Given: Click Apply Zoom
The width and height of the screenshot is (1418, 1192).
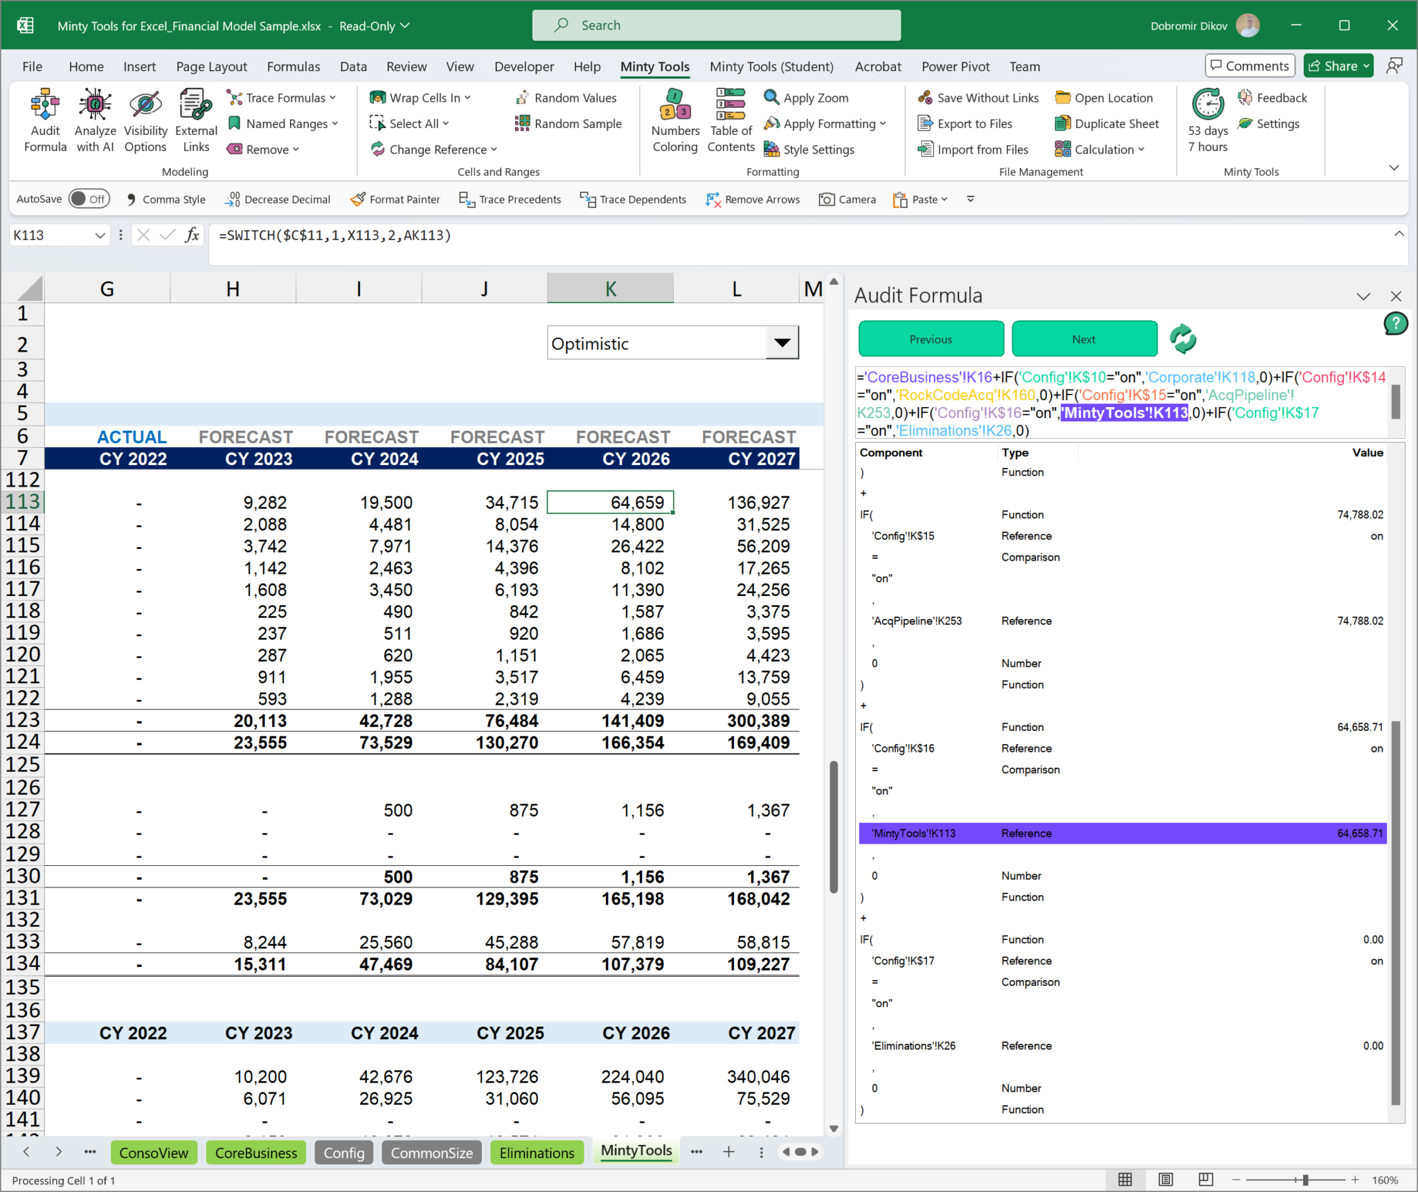Looking at the screenshot, I should [806, 98].
